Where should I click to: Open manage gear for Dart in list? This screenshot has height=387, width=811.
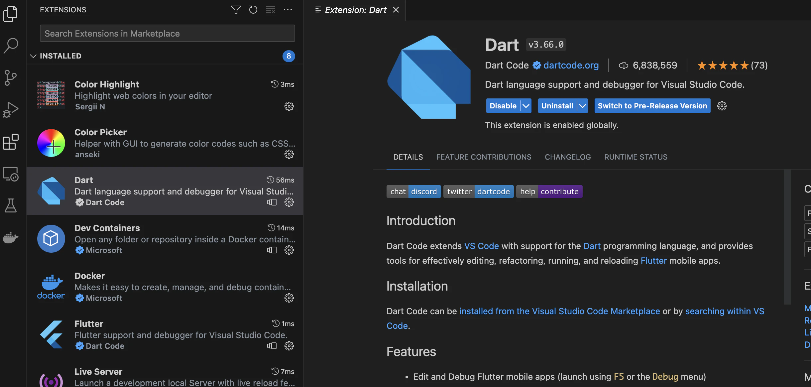click(x=289, y=202)
